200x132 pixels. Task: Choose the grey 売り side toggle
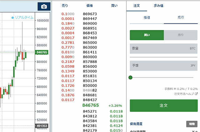181,35
